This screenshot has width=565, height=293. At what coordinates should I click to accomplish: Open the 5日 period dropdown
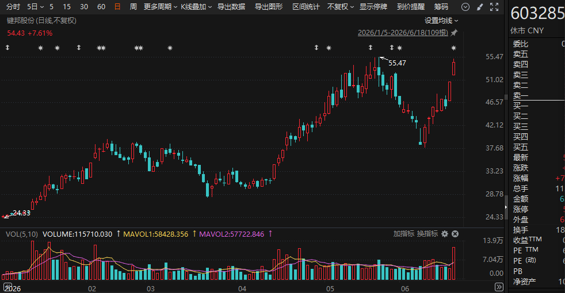pos(35,7)
